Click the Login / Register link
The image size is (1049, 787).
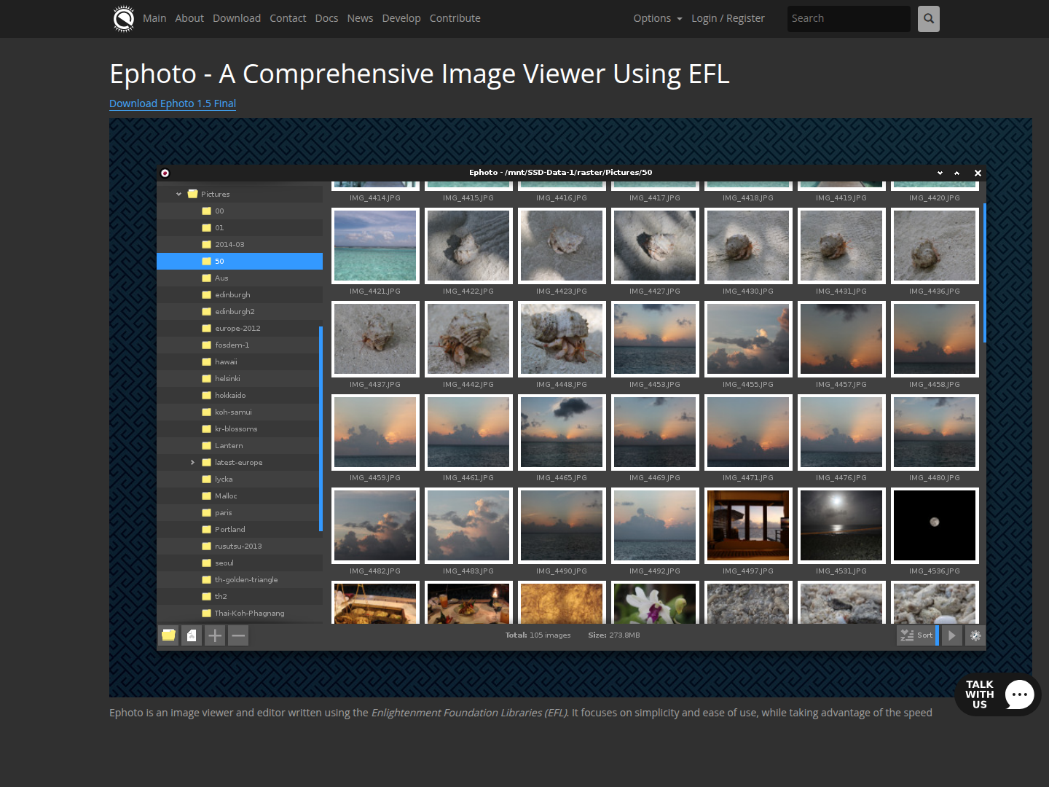pos(728,18)
